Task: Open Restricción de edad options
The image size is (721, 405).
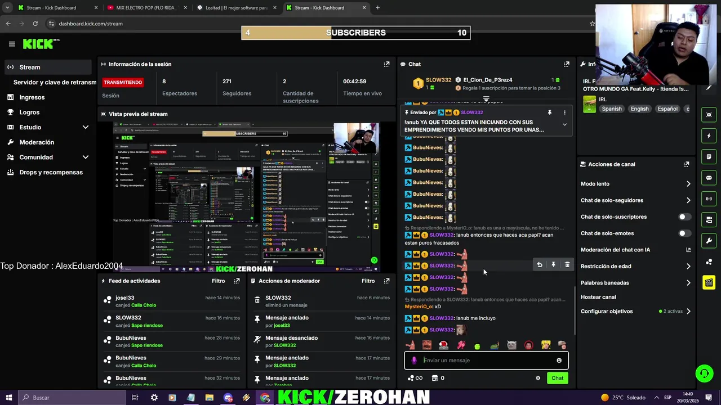Action: point(635,266)
